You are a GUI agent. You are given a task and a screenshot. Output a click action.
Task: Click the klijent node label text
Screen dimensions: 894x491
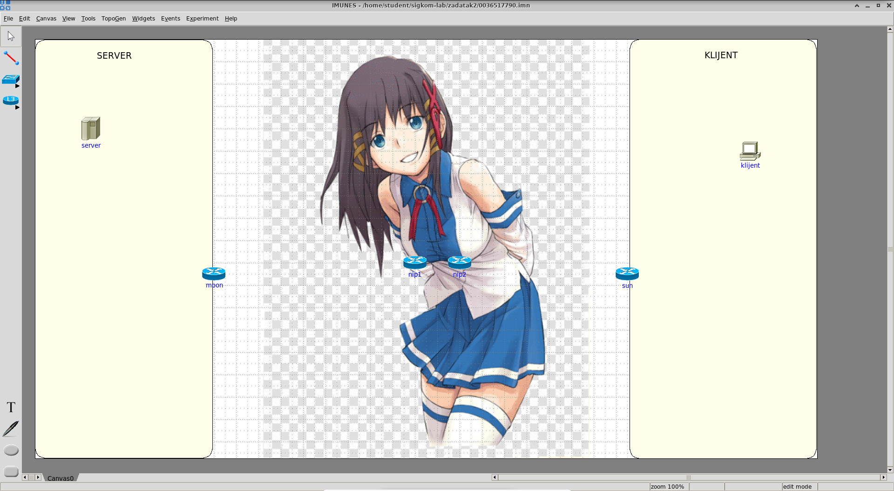click(750, 165)
